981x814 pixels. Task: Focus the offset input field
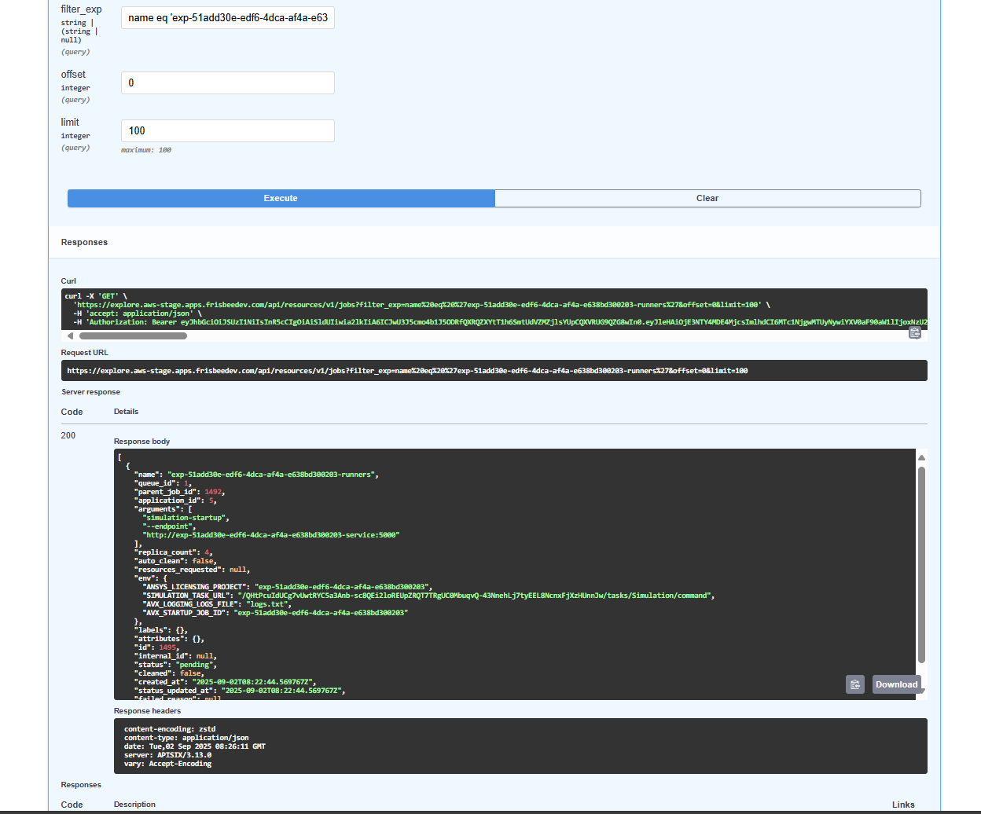228,82
